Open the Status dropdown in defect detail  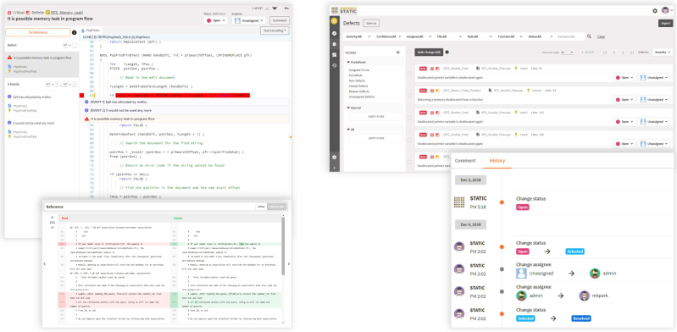pyautogui.click(x=216, y=20)
